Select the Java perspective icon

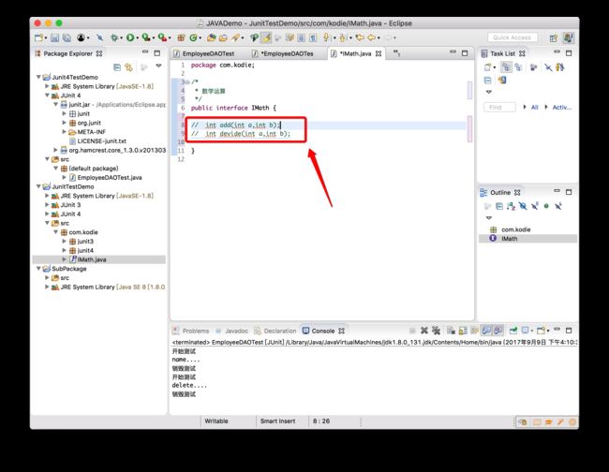coord(568,37)
